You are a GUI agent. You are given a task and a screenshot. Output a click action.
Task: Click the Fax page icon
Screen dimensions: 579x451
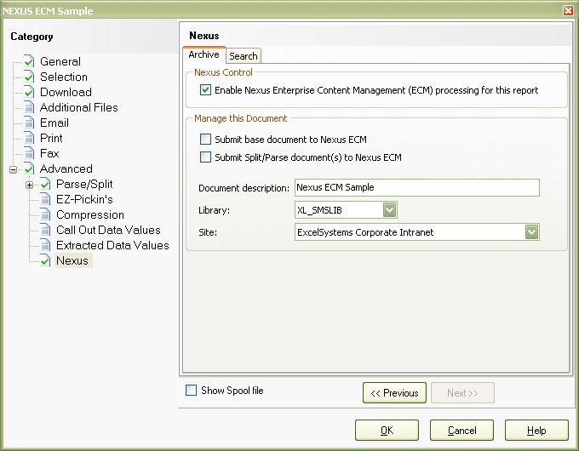tap(29, 153)
